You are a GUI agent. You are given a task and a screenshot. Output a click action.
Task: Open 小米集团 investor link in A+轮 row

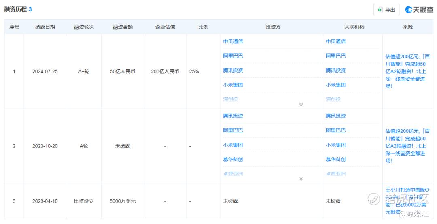tap(233, 85)
